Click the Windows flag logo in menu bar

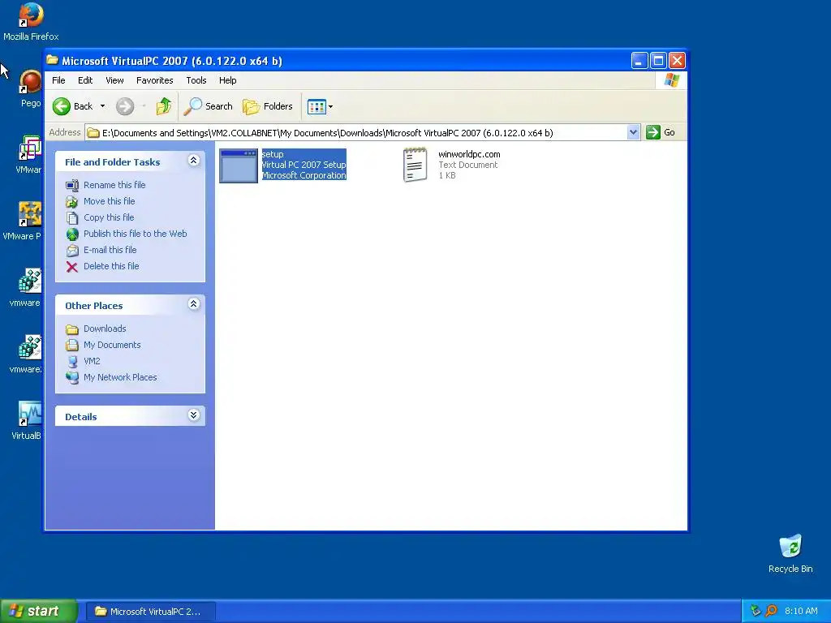click(671, 80)
